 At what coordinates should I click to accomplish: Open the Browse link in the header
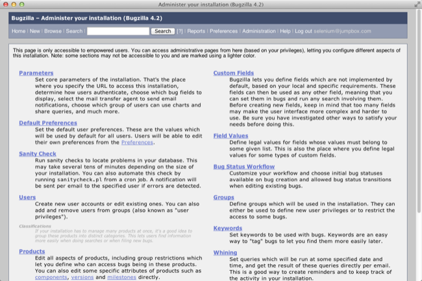pyautogui.click(x=53, y=31)
